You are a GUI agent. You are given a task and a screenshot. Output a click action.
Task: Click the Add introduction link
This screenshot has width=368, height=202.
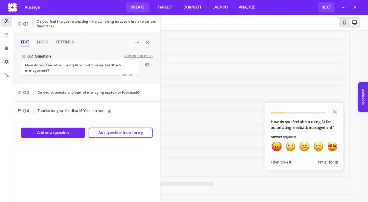[138, 56]
